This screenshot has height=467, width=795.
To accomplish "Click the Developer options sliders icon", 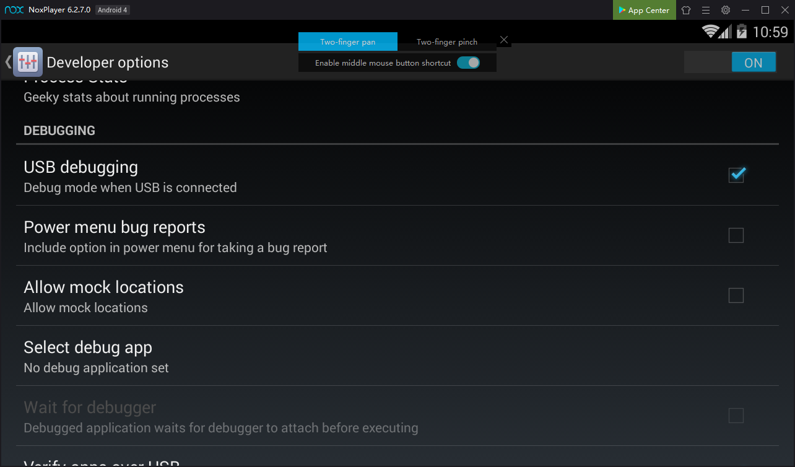I will (x=28, y=62).
